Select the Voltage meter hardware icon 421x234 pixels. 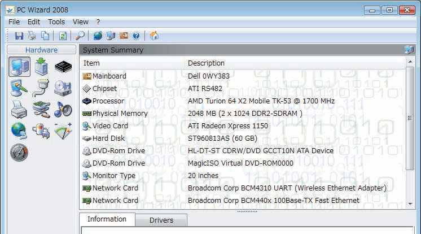pos(63,131)
